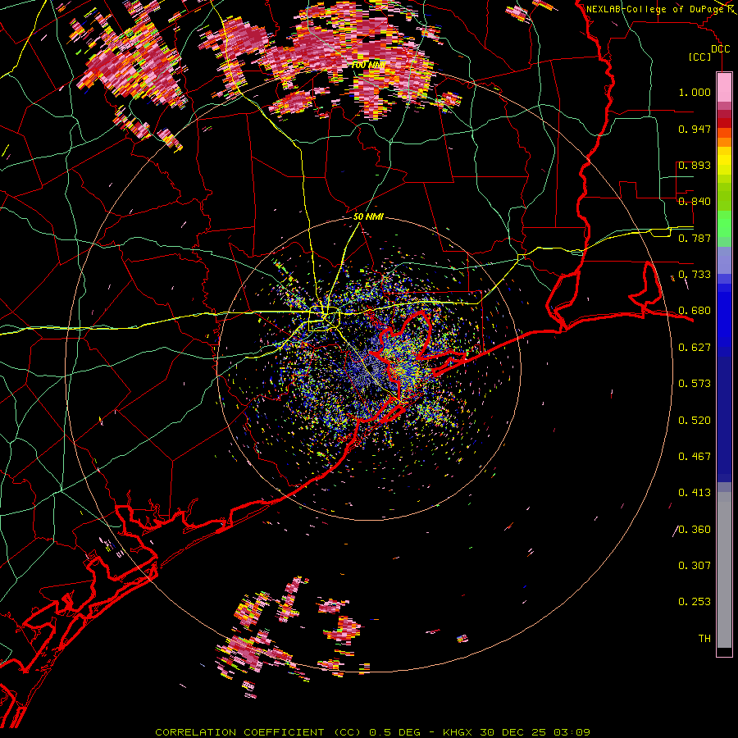Click the 100 NMI range ring label
738x738 pixels.
pyautogui.click(x=368, y=65)
